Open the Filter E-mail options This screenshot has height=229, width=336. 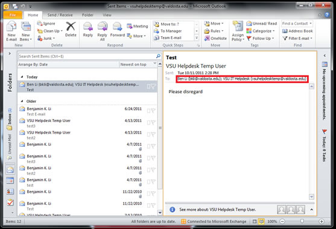[x=297, y=39]
